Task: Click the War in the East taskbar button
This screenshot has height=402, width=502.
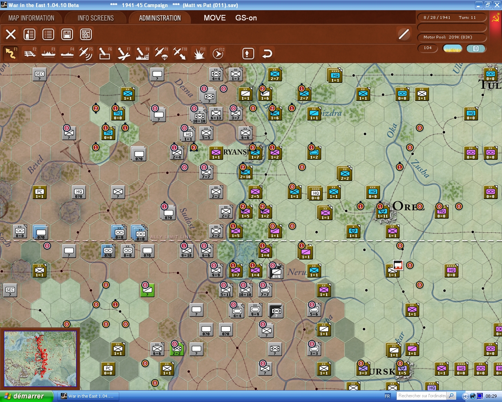Action: click(88, 396)
